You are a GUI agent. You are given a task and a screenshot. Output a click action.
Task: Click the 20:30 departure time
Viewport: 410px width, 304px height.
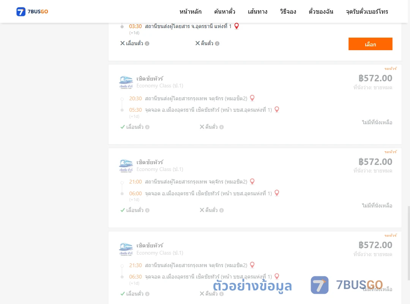[x=136, y=98]
